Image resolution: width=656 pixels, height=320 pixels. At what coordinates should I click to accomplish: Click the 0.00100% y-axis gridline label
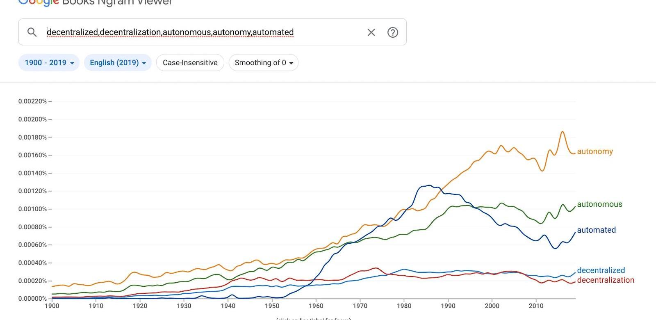32,209
